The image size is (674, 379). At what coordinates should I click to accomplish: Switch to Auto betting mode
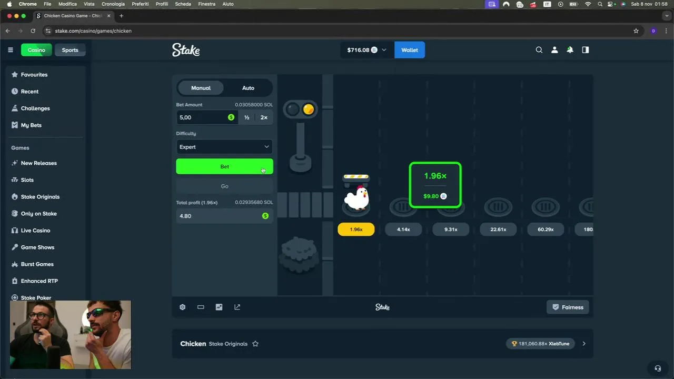coord(248,88)
